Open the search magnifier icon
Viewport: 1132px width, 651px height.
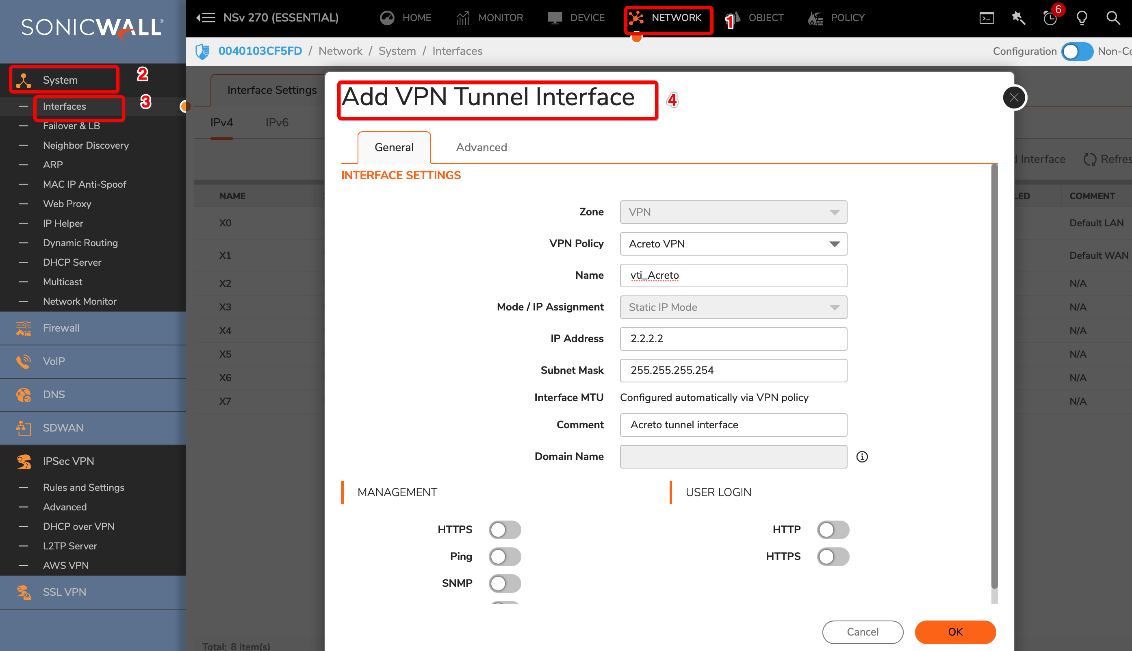1113,18
